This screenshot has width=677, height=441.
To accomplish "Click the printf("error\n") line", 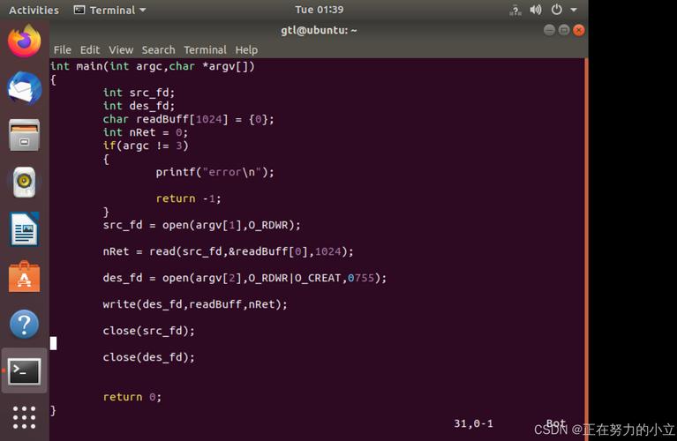I will coord(214,172).
